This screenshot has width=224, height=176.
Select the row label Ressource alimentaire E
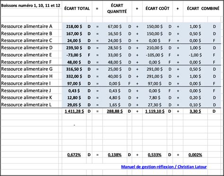[x=26, y=55]
